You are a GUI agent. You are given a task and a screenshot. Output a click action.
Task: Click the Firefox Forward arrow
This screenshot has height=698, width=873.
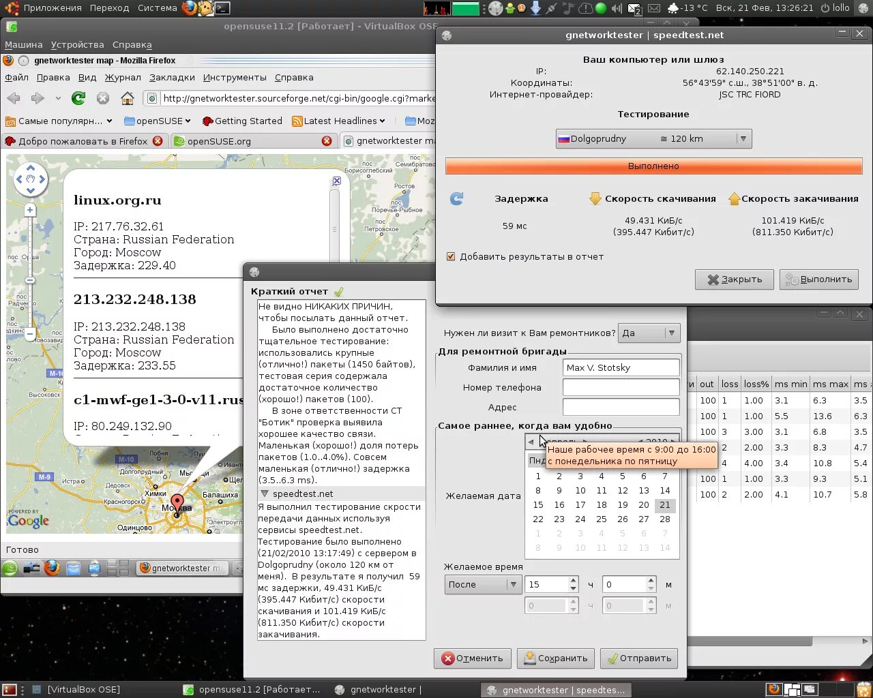38,98
